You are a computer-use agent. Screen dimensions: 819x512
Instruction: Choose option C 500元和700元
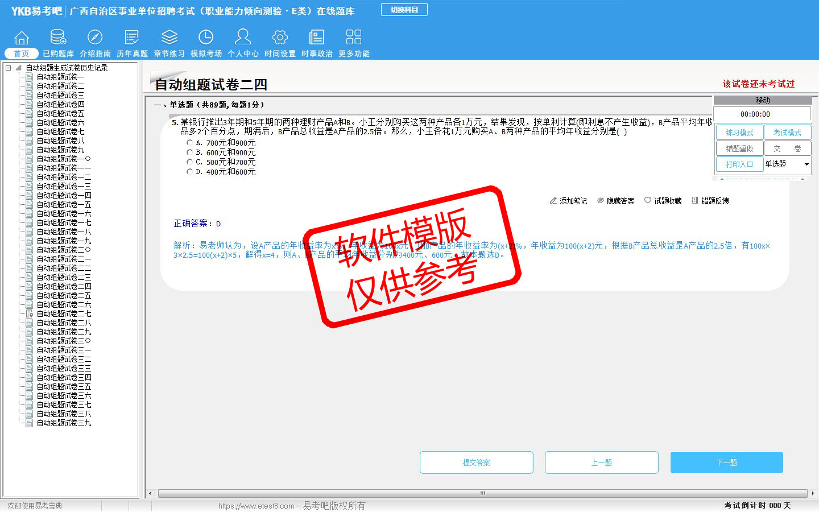click(x=189, y=162)
